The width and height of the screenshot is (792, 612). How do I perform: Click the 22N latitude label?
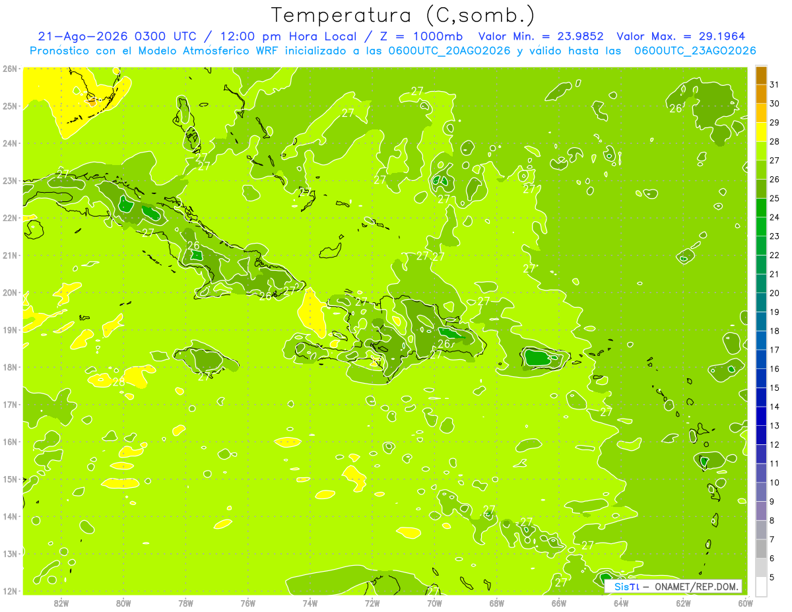click(9, 218)
